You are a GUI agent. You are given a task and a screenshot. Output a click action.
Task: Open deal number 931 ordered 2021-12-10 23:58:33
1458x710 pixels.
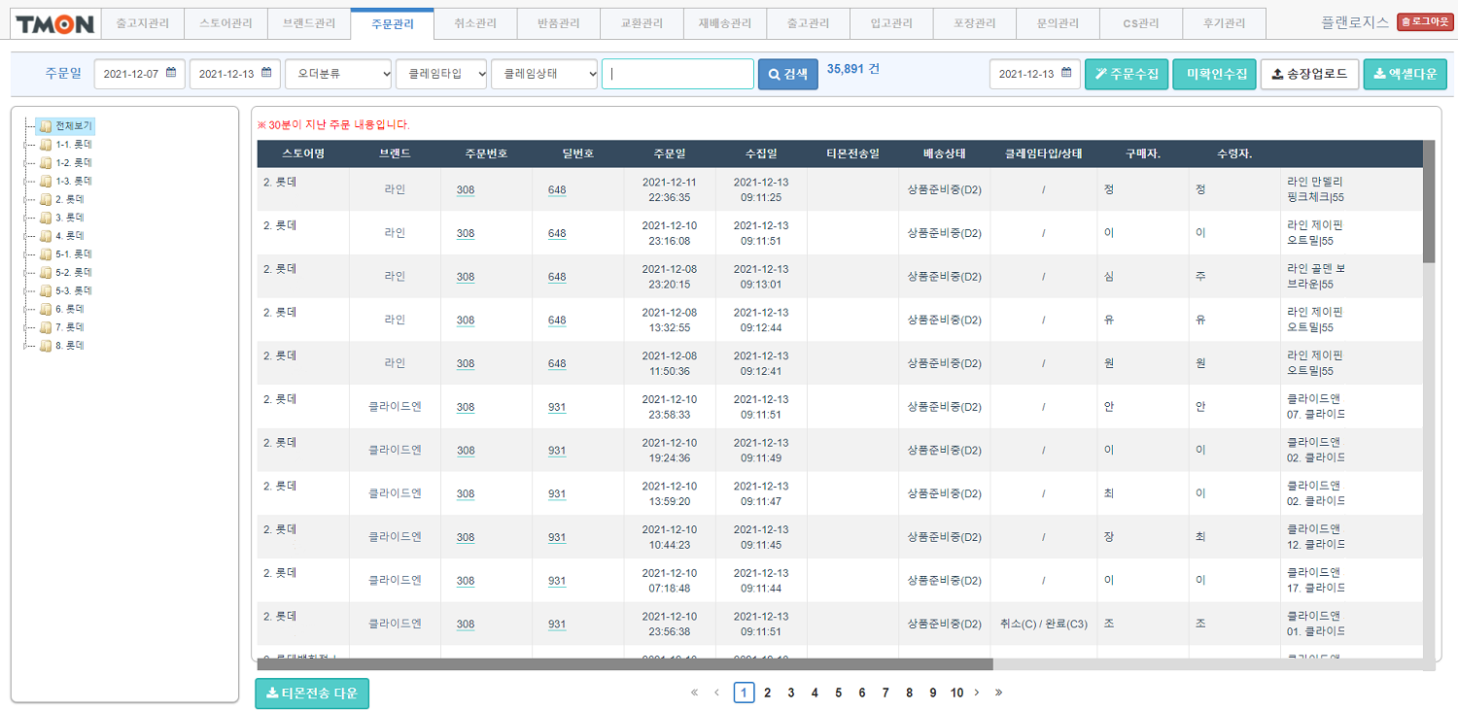557,408
